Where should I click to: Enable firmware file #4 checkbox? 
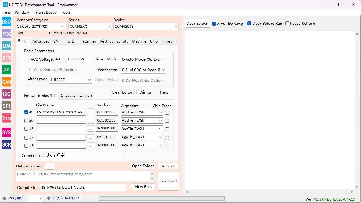click(x=26, y=138)
